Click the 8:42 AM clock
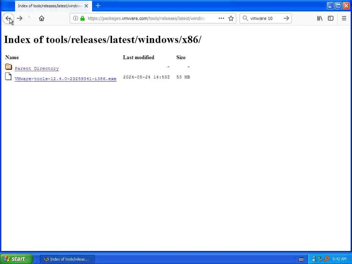 click(x=339, y=259)
